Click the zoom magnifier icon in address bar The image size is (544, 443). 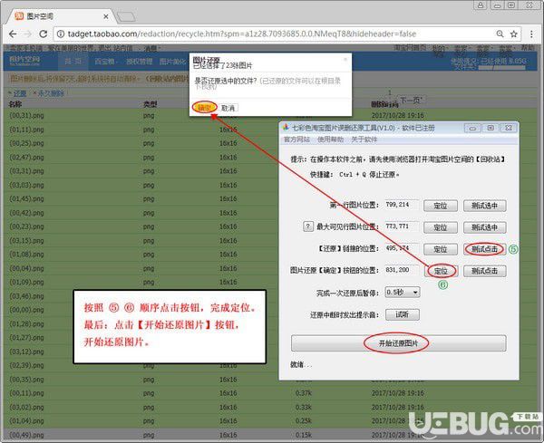coord(500,34)
